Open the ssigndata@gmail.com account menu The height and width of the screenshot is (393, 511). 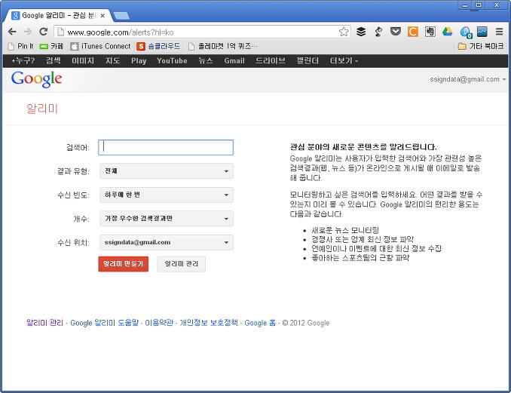tap(467, 79)
